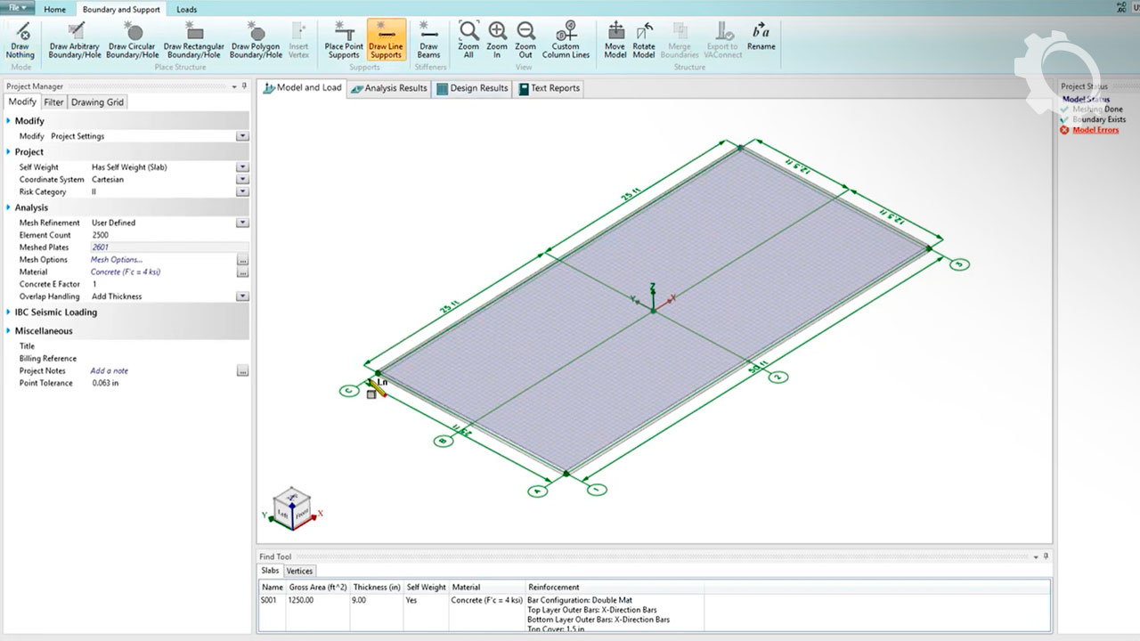Viewport: 1140px width, 641px height.
Task: Expand the Mesh Refinement dropdown
Action: click(x=242, y=223)
